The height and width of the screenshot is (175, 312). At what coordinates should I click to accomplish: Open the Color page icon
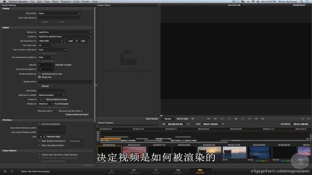[156, 171]
